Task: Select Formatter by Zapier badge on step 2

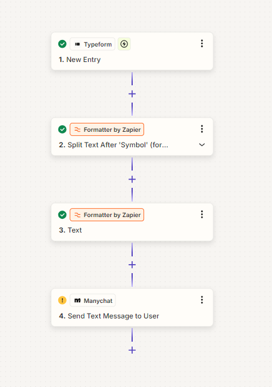Action: tap(107, 129)
